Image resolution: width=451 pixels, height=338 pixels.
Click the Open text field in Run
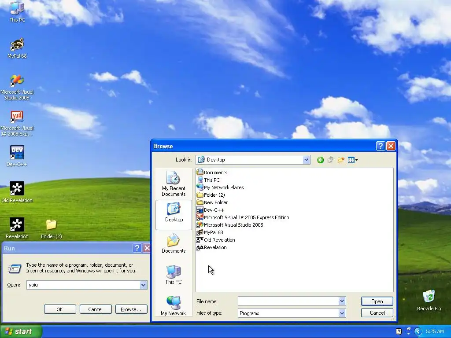[x=83, y=285]
